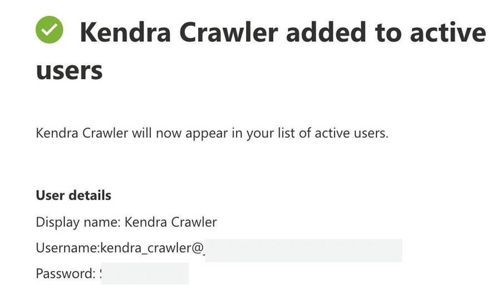Select "Kendra Crawler" in the bold title
The image size is (501, 288).
[179, 32]
